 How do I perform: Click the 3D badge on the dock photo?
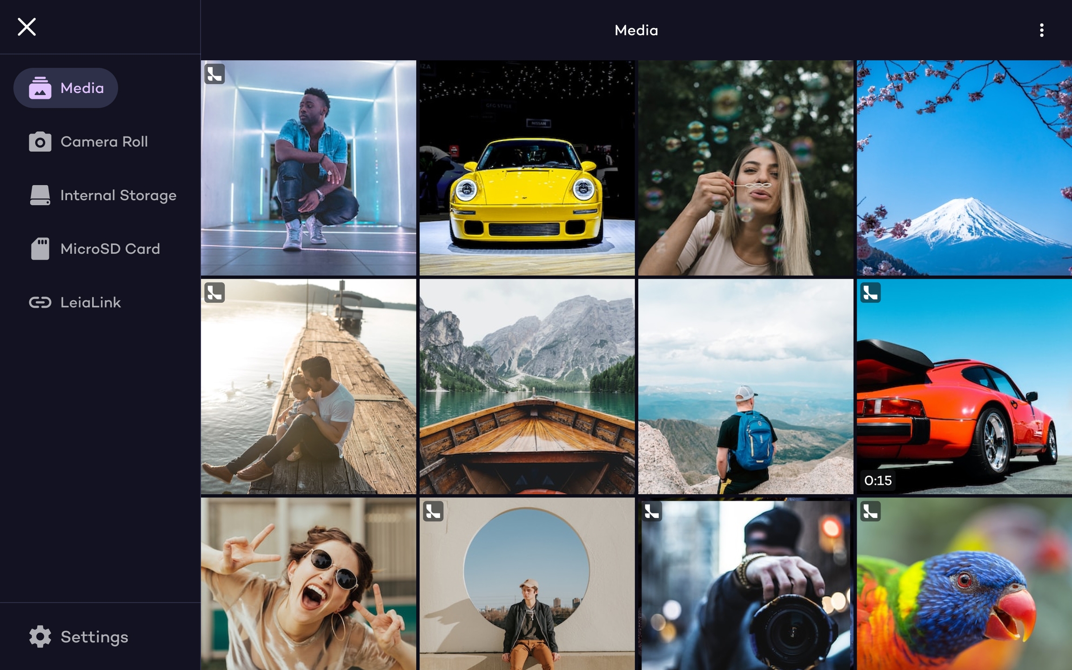click(x=214, y=293)
